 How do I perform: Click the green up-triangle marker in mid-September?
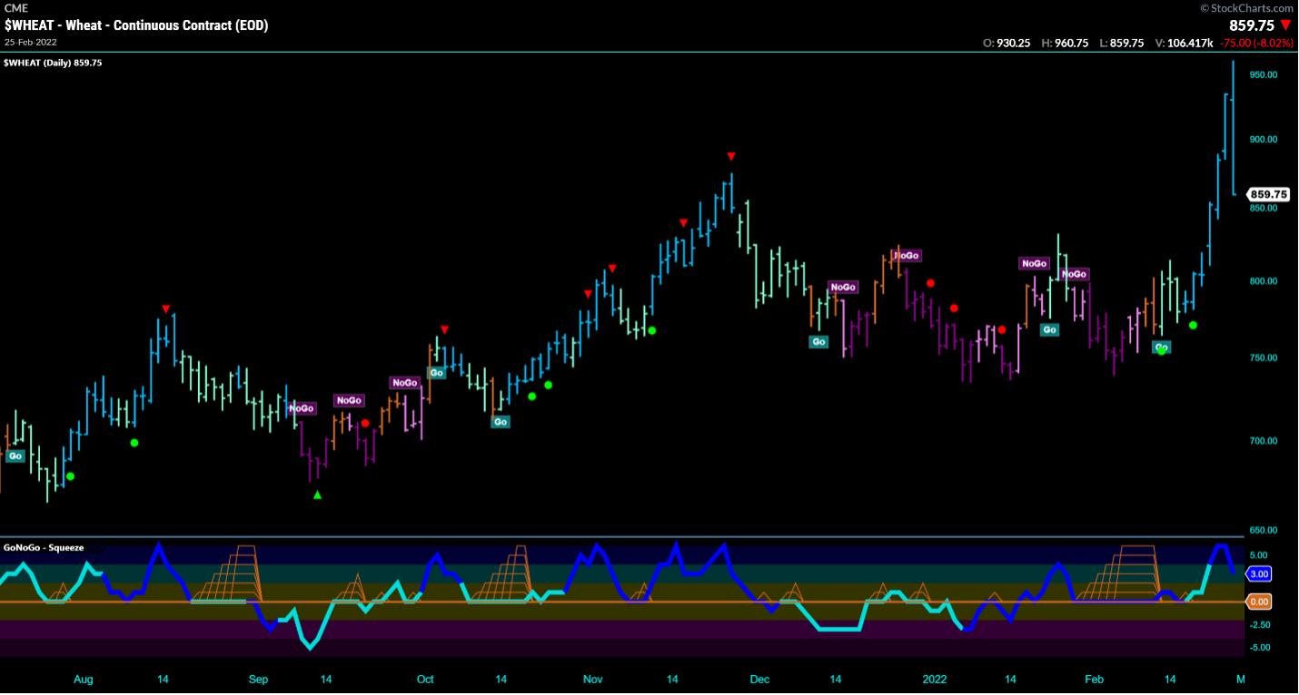tap(317, 494)
